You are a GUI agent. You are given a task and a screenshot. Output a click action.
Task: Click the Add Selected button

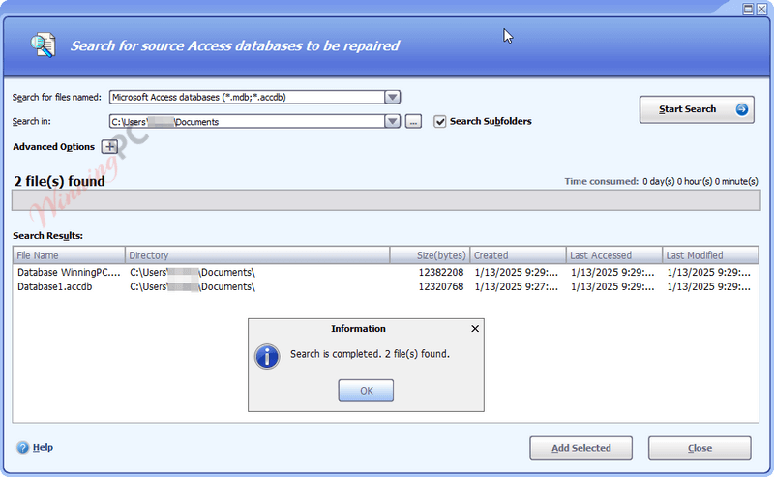point(581,448)
